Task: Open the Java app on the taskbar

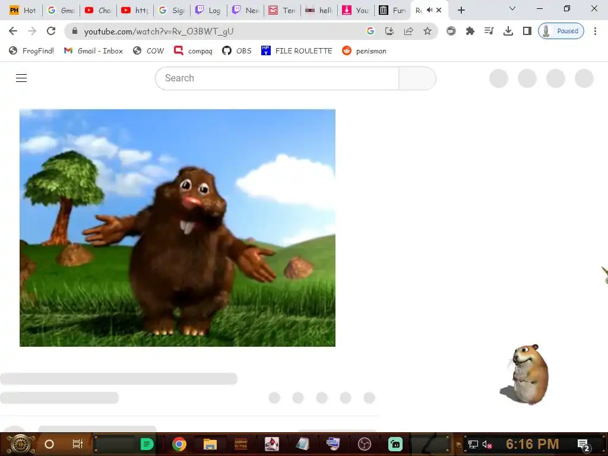Action: coord(272,444)
